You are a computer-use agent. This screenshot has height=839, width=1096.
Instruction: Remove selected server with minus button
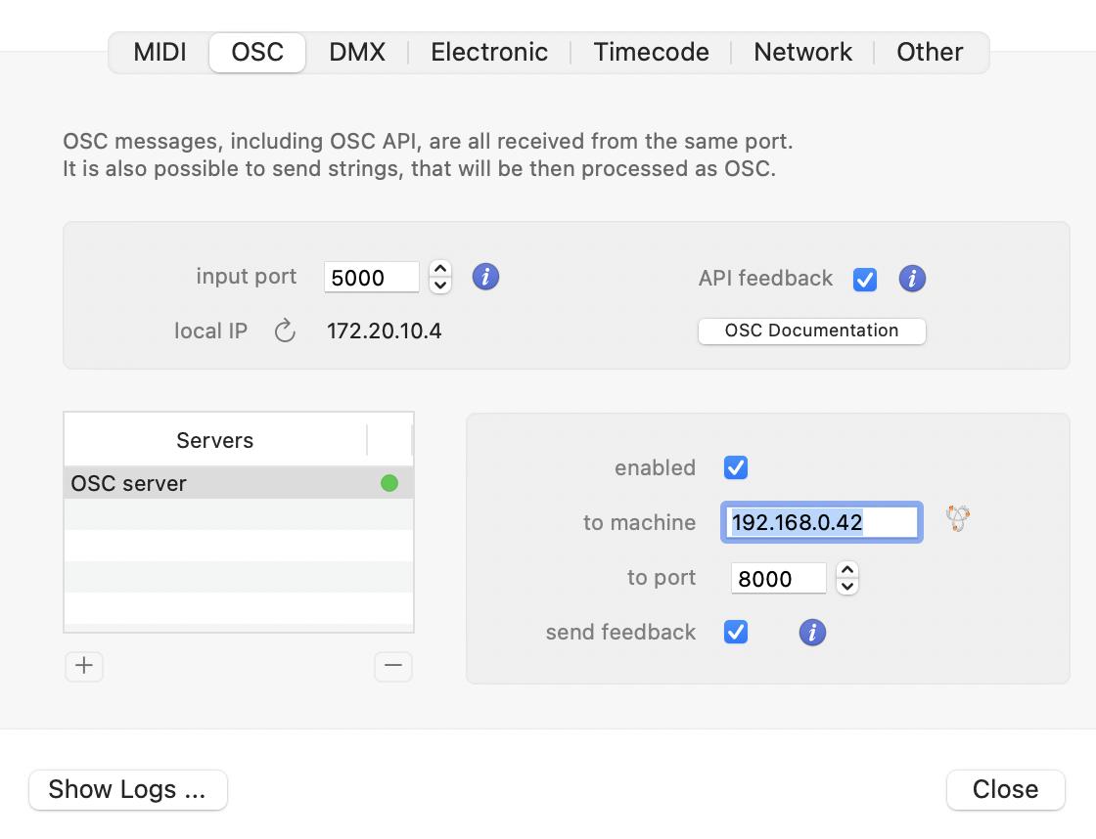393,666
